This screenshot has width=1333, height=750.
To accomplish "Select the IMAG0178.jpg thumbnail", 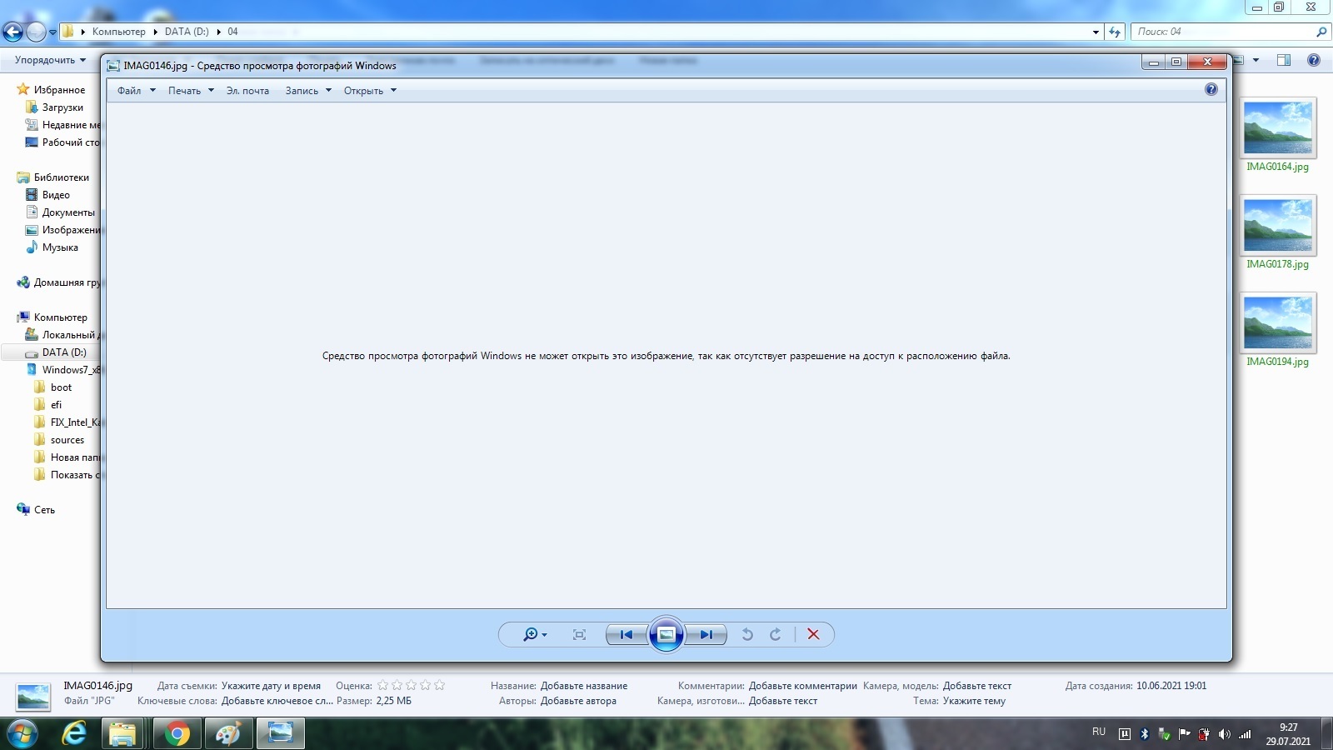I will point(1278,233).
